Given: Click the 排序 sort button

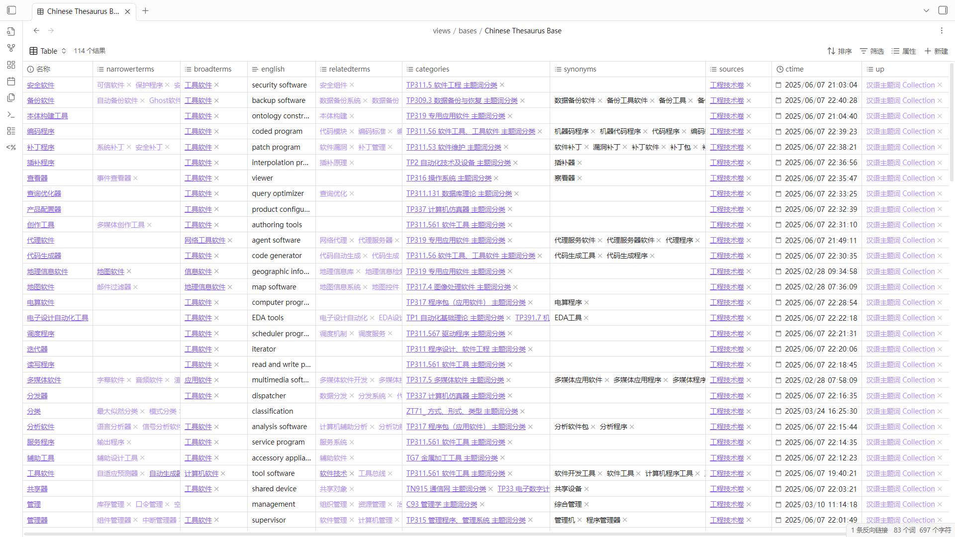Looking at the screenshot, I should pos(839,51).
